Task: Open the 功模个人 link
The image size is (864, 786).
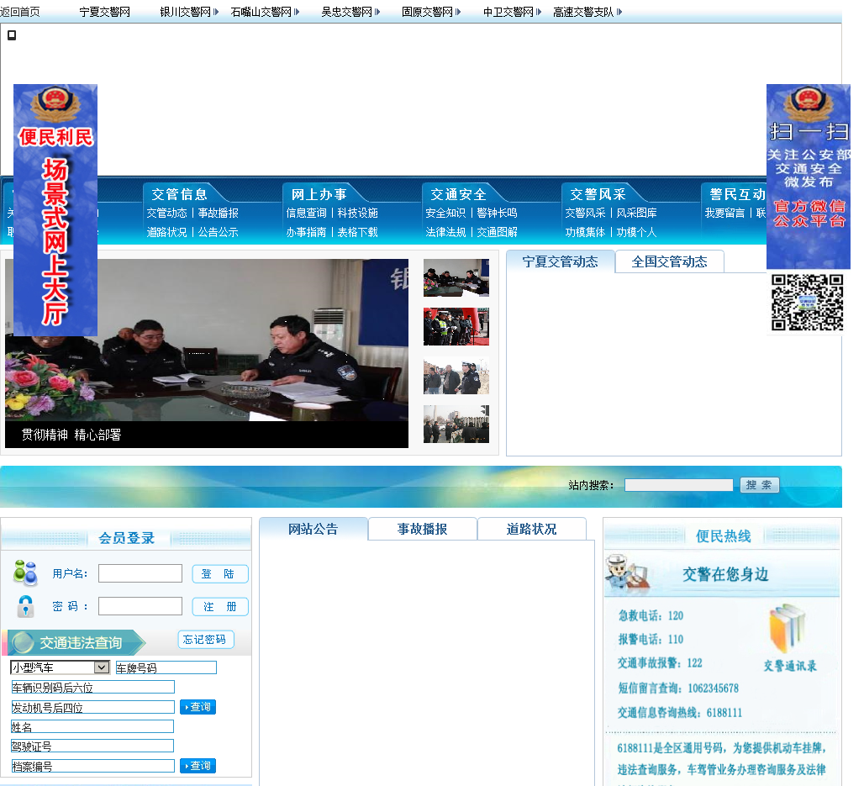Action: click(x=636, y=232)
